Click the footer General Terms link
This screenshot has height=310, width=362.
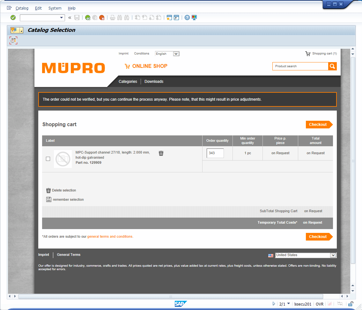(x=69, y=255)
